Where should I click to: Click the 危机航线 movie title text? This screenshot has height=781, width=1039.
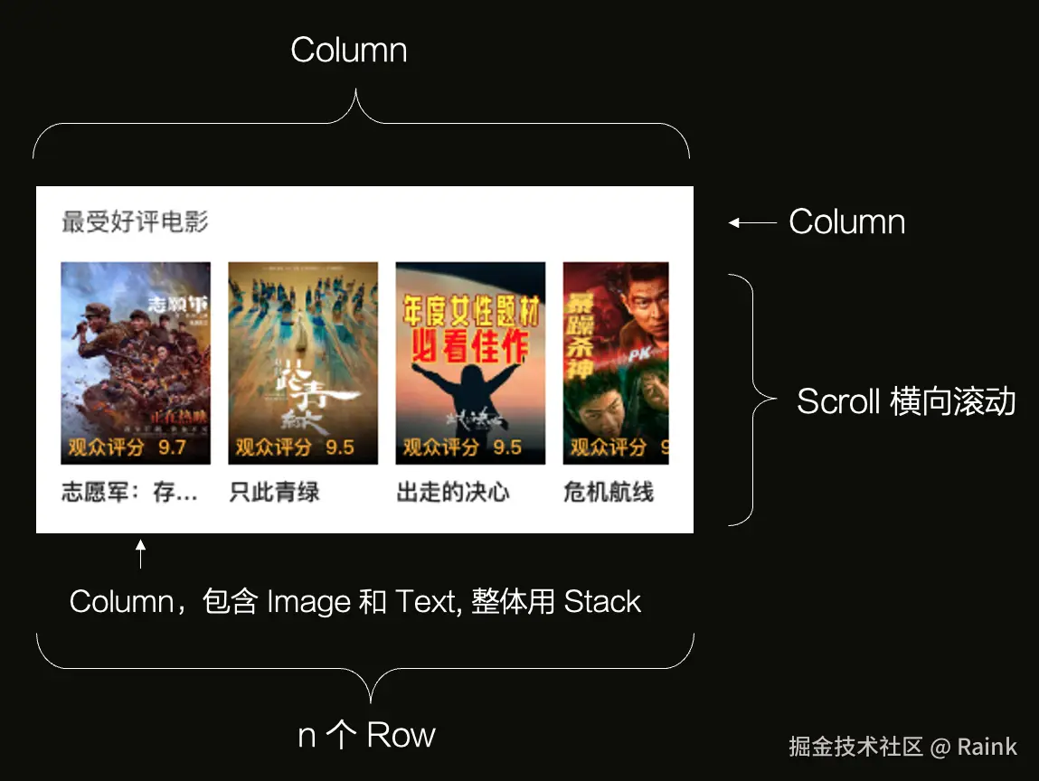(x=609, y=492)
